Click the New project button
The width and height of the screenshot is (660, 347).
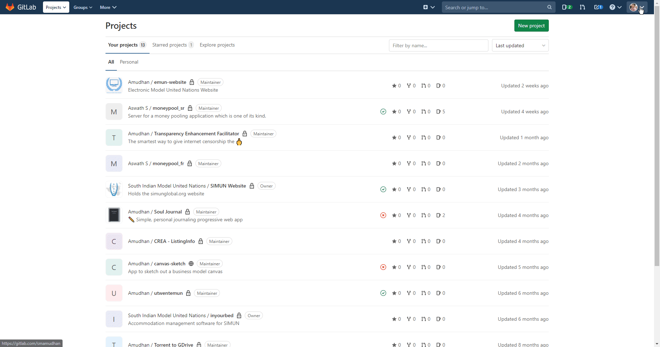tap(531, 26)
